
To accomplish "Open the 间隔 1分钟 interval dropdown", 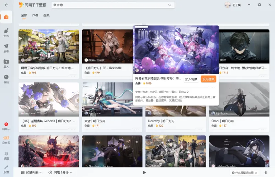I will [x=60, y=173].
